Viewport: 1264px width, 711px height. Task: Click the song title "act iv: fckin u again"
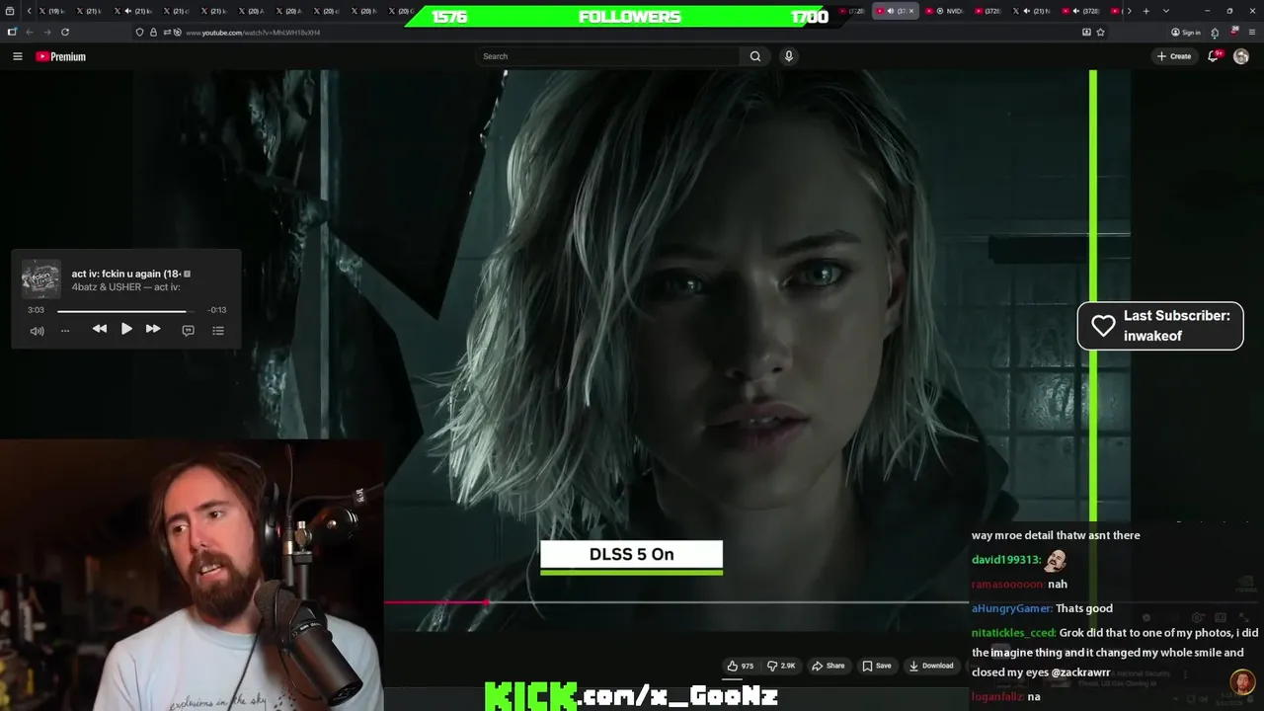coord(126,274)
